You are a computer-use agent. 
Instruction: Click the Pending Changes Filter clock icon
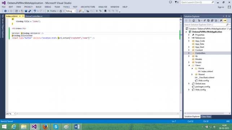199,20
